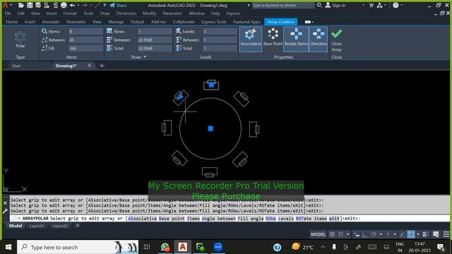The width and height of the screenshot is (452, 254).
Task: Toggle the highlighted object snap button
Action: (x=411, y=234)
